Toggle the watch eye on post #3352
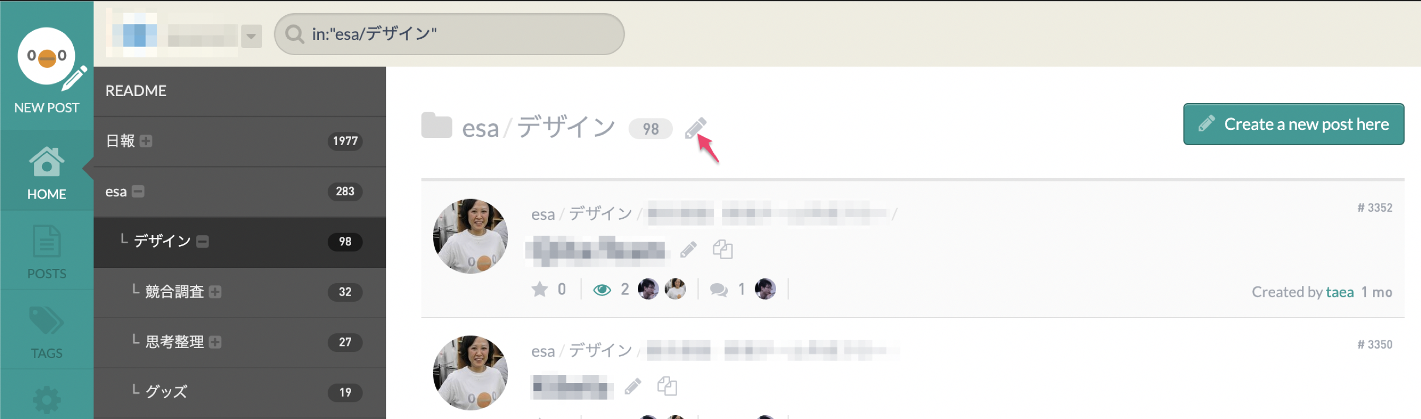The height and width of the screenshot is (419, 1421). pos(602,290)
